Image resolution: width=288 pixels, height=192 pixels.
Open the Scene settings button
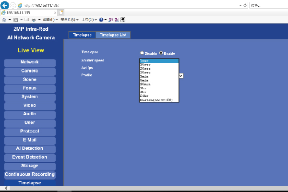[30, 79]
